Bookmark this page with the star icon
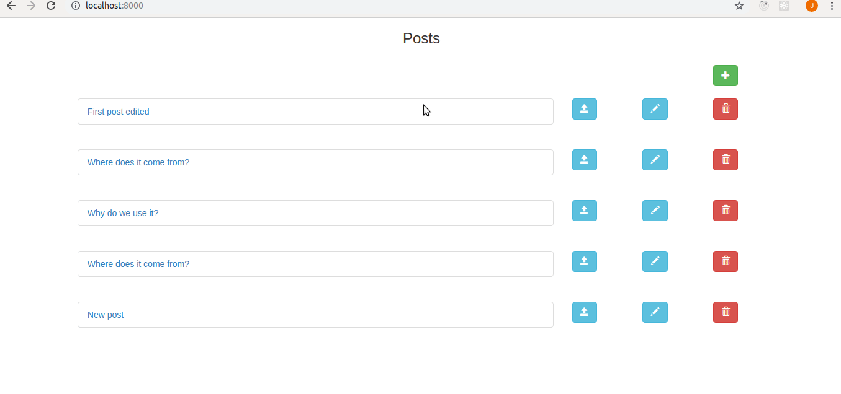841x394 pixels. (x=739, y=6)
